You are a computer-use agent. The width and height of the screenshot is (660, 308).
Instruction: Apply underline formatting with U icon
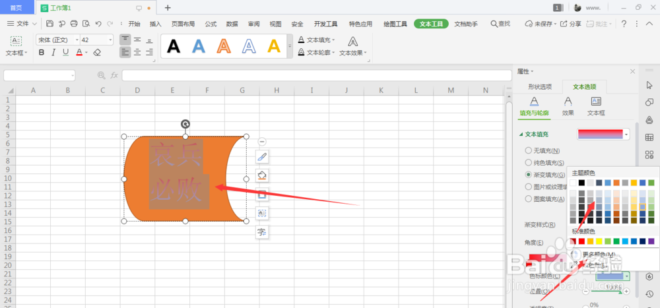click(65, 53)
